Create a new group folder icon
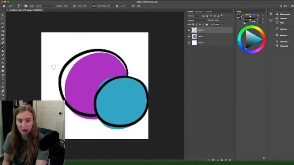The height and width of the screenshot is (165, 294). coord(222,160)
